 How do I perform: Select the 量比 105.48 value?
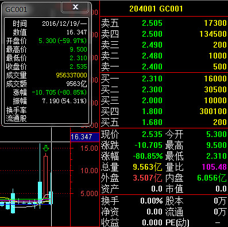point(214,167)
